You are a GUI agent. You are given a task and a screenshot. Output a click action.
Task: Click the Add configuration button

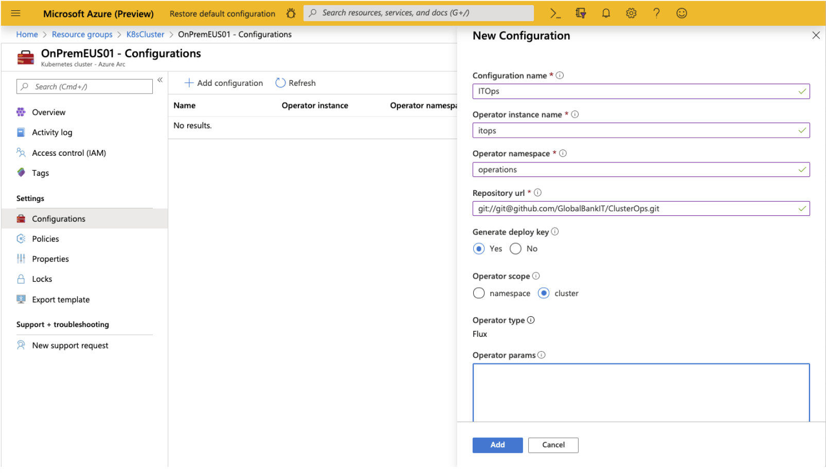click(x=224, y=83)
